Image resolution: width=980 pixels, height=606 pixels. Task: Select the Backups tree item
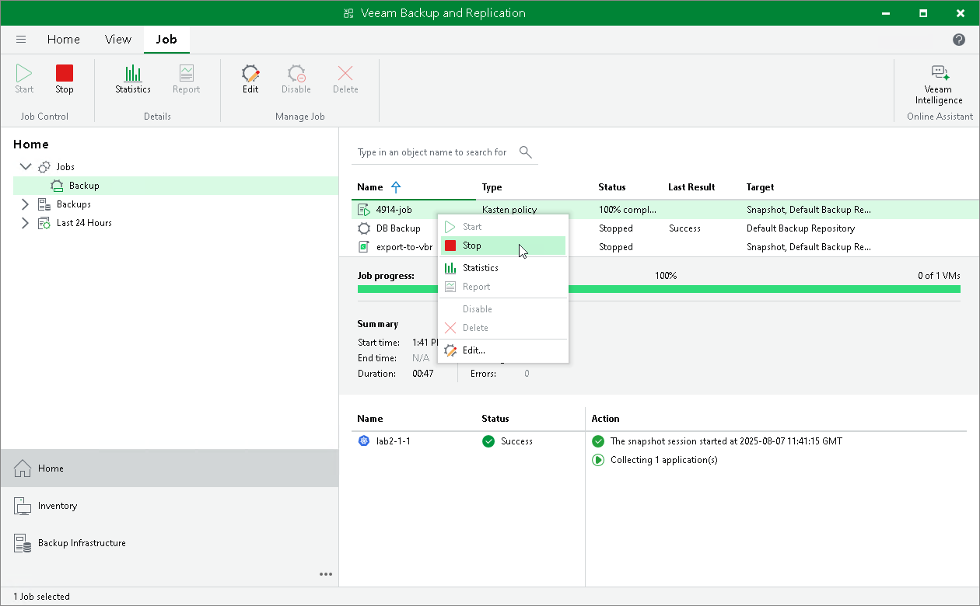click(73, 204)
